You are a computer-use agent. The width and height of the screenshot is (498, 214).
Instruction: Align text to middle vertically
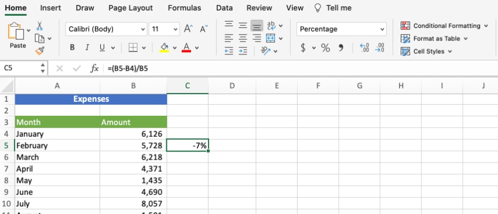(x=243, y=25)
